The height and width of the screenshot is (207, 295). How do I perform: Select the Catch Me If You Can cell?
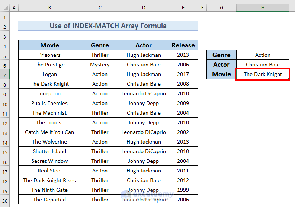(49, 132)
